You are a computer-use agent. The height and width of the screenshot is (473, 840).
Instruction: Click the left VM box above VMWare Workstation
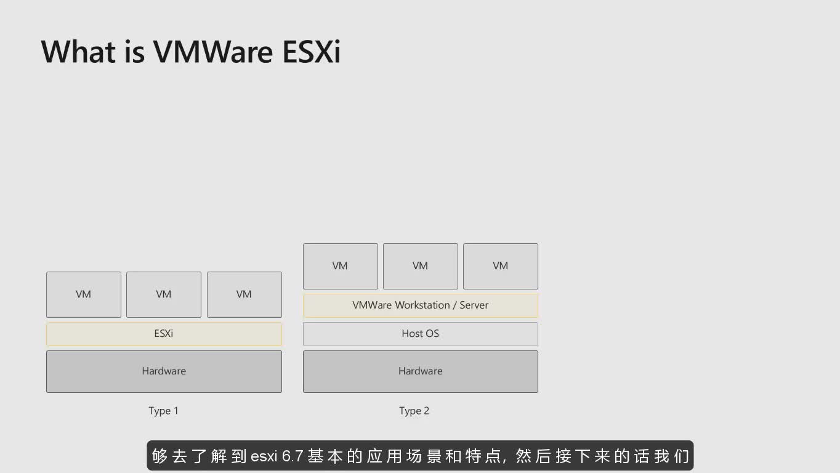340,266
